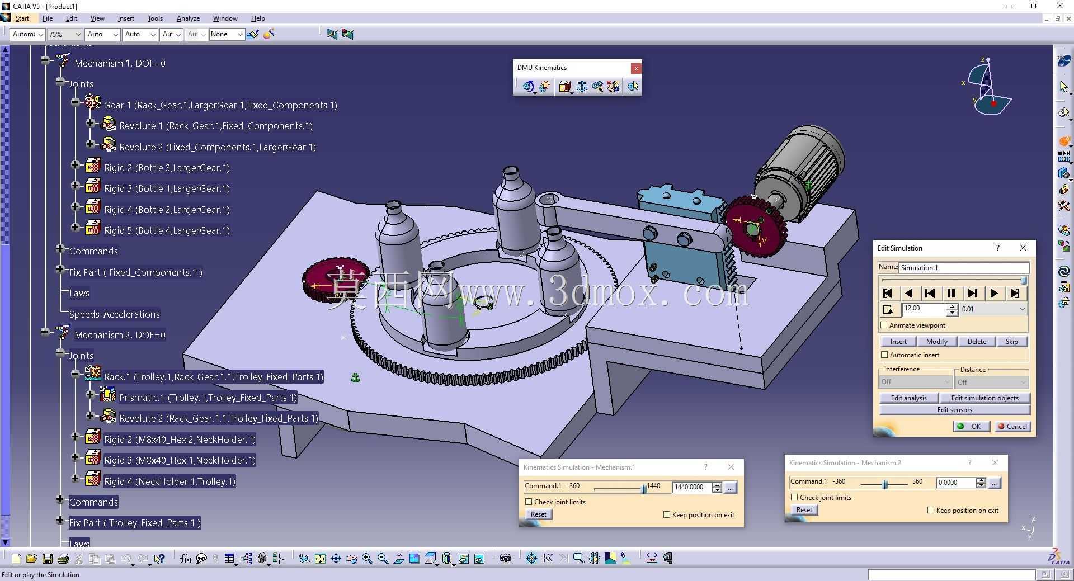Open the Start menu
The image size is (1074, 581).
pyautogui.click(x=22, y=18)
